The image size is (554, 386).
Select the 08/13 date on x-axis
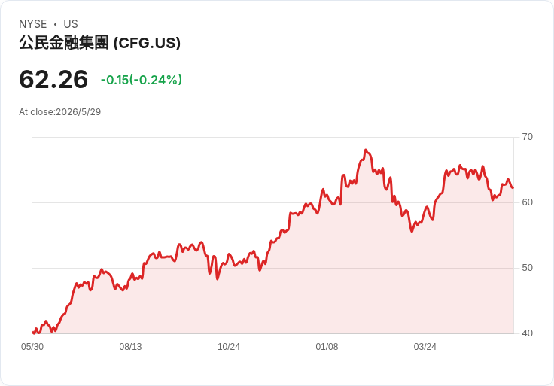(130, 347)
